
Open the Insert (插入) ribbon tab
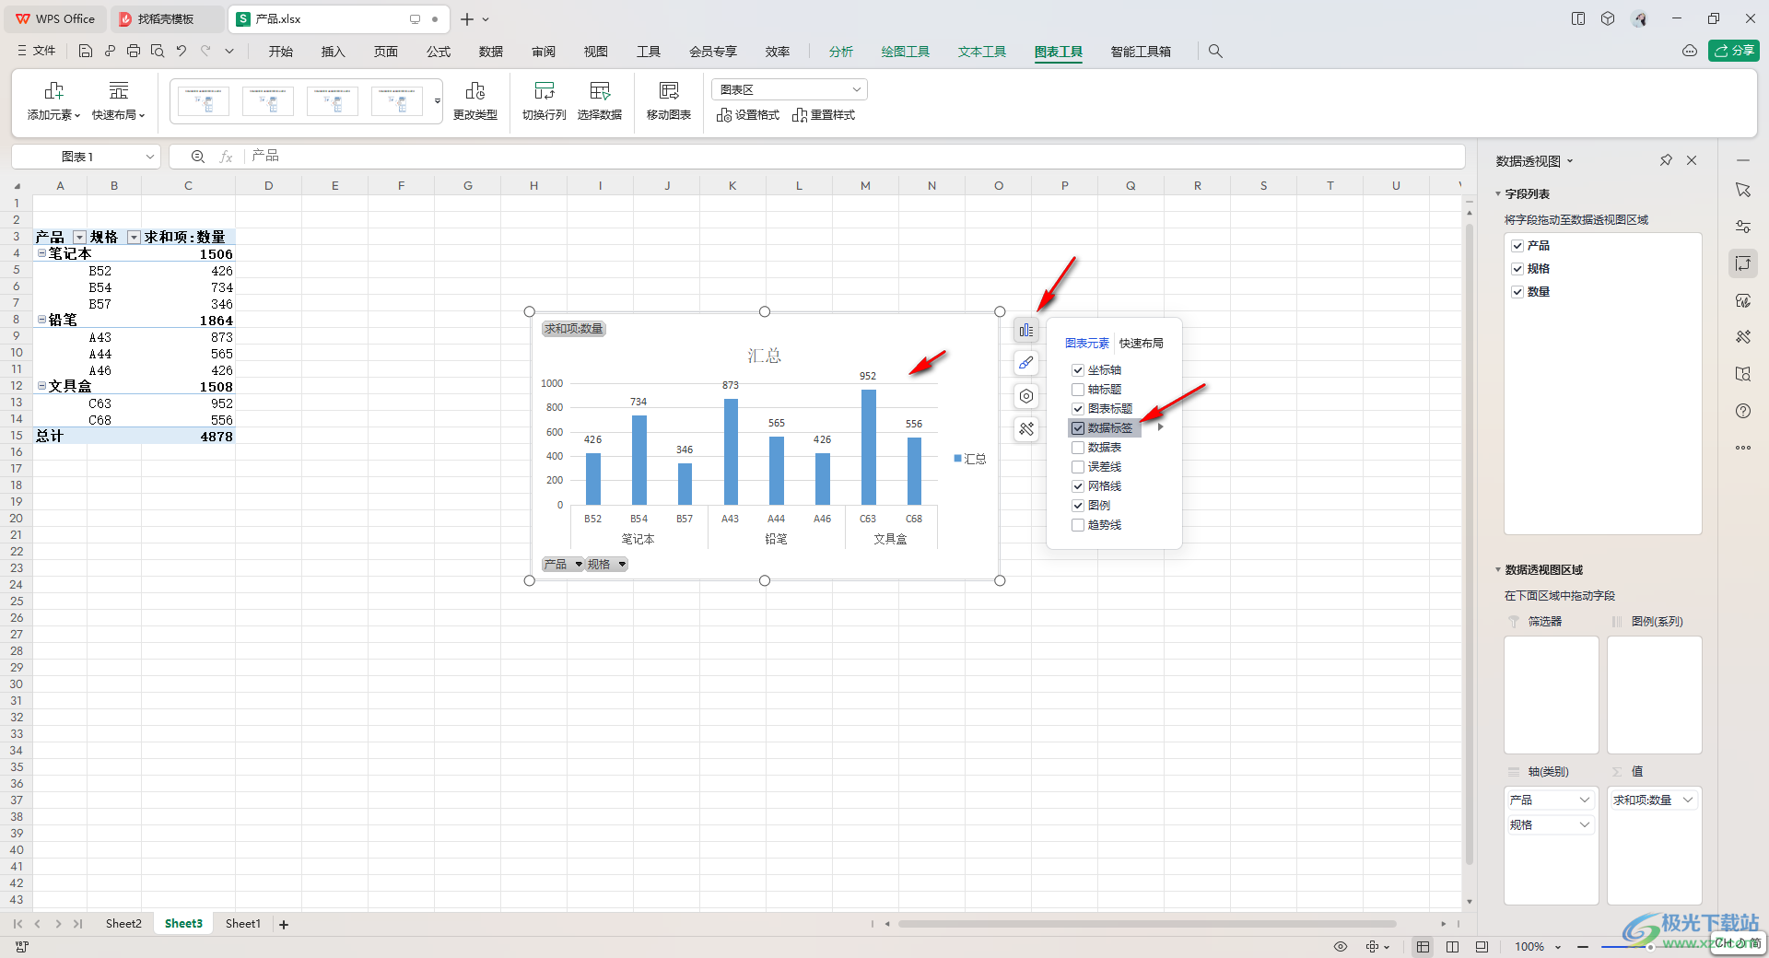pyautogui.click(x=333, y=52)
